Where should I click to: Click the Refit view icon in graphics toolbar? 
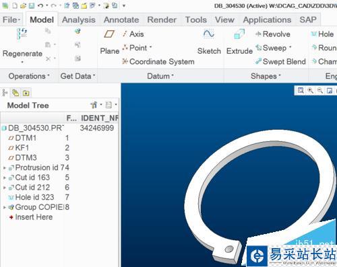tap(301, 90)
